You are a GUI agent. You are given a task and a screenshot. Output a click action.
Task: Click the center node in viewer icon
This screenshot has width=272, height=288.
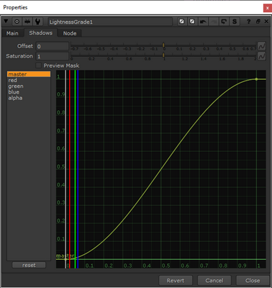coord(17,22)
